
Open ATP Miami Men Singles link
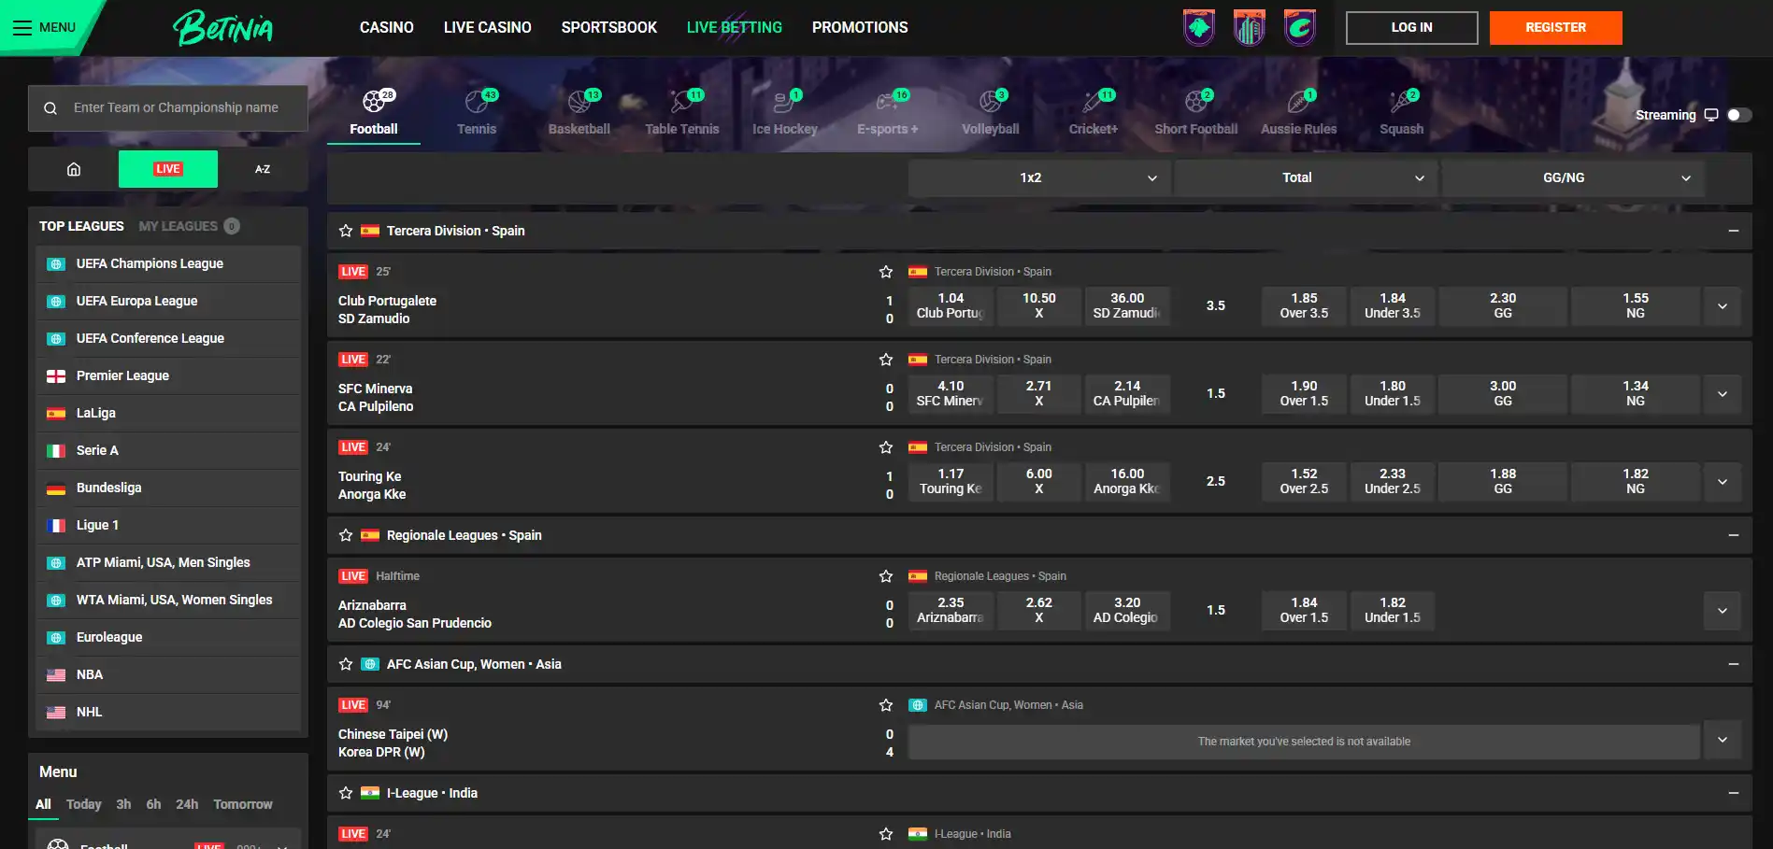coord(168,563)
